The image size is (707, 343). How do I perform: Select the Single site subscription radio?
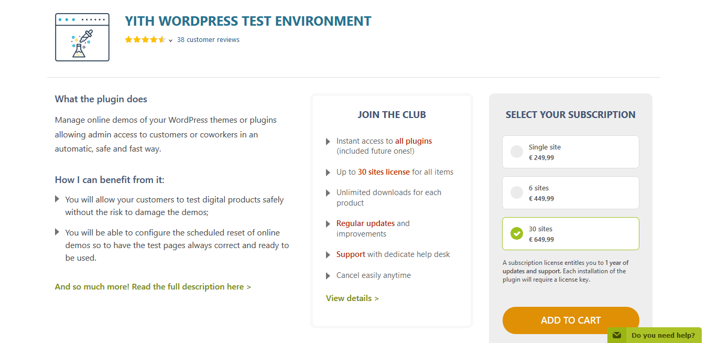(517, 152)
